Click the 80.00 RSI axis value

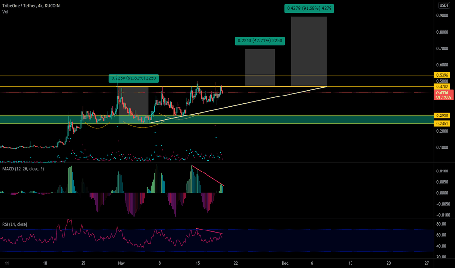click(441, 224)
